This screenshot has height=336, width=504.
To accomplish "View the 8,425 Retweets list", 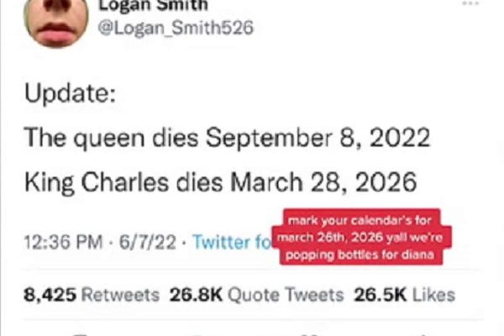I will point(91,295).
